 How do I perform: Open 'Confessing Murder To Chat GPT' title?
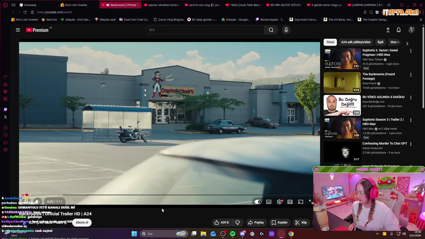pos(384,143)
